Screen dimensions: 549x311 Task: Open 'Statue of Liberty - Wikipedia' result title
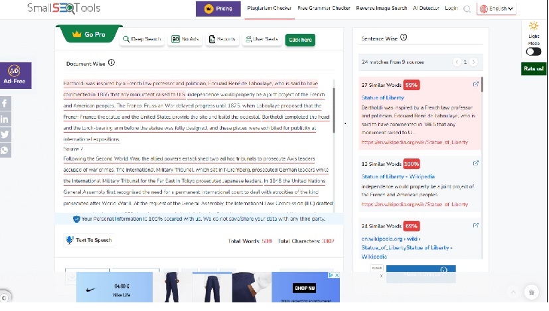[398, 176]
